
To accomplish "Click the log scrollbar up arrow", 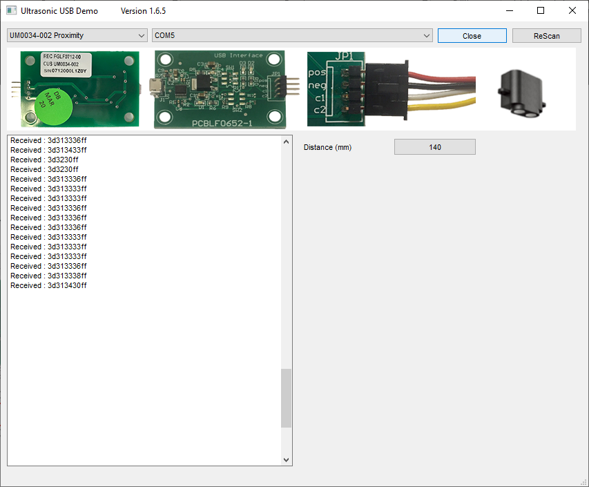I will tap(287, 142).
